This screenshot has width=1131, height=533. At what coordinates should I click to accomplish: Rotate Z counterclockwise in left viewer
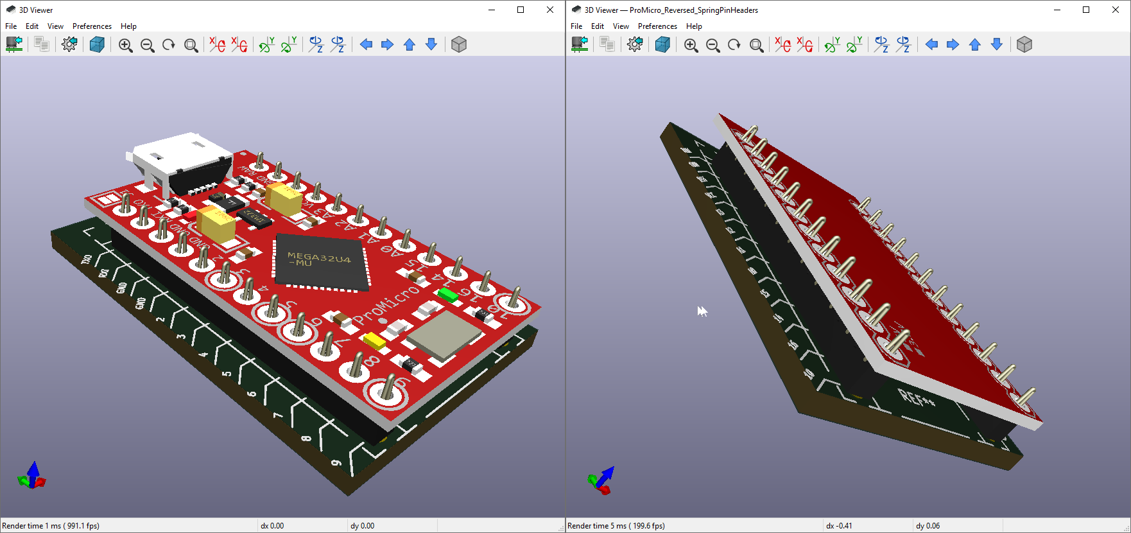338,44
